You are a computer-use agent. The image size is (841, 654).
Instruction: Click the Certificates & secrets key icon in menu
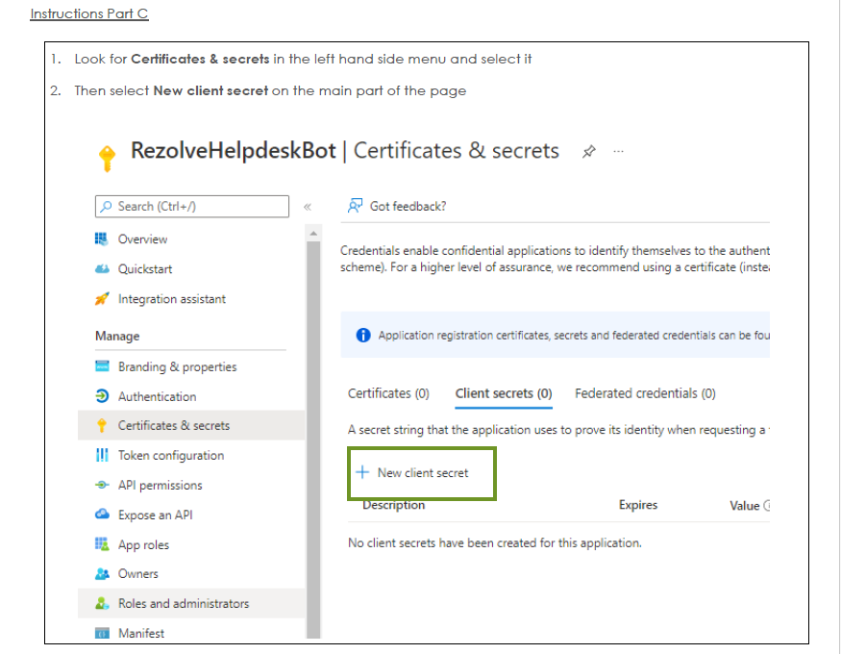[101, 425]
